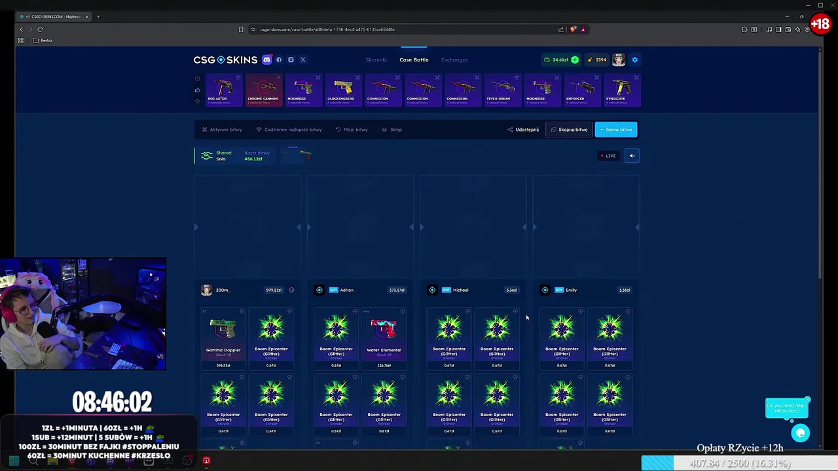Screen dimensions: 838x471
Task: Switch to Codzienne najlepsze bitwy tab
Action: pyautogui.click(x=289, y=130)
